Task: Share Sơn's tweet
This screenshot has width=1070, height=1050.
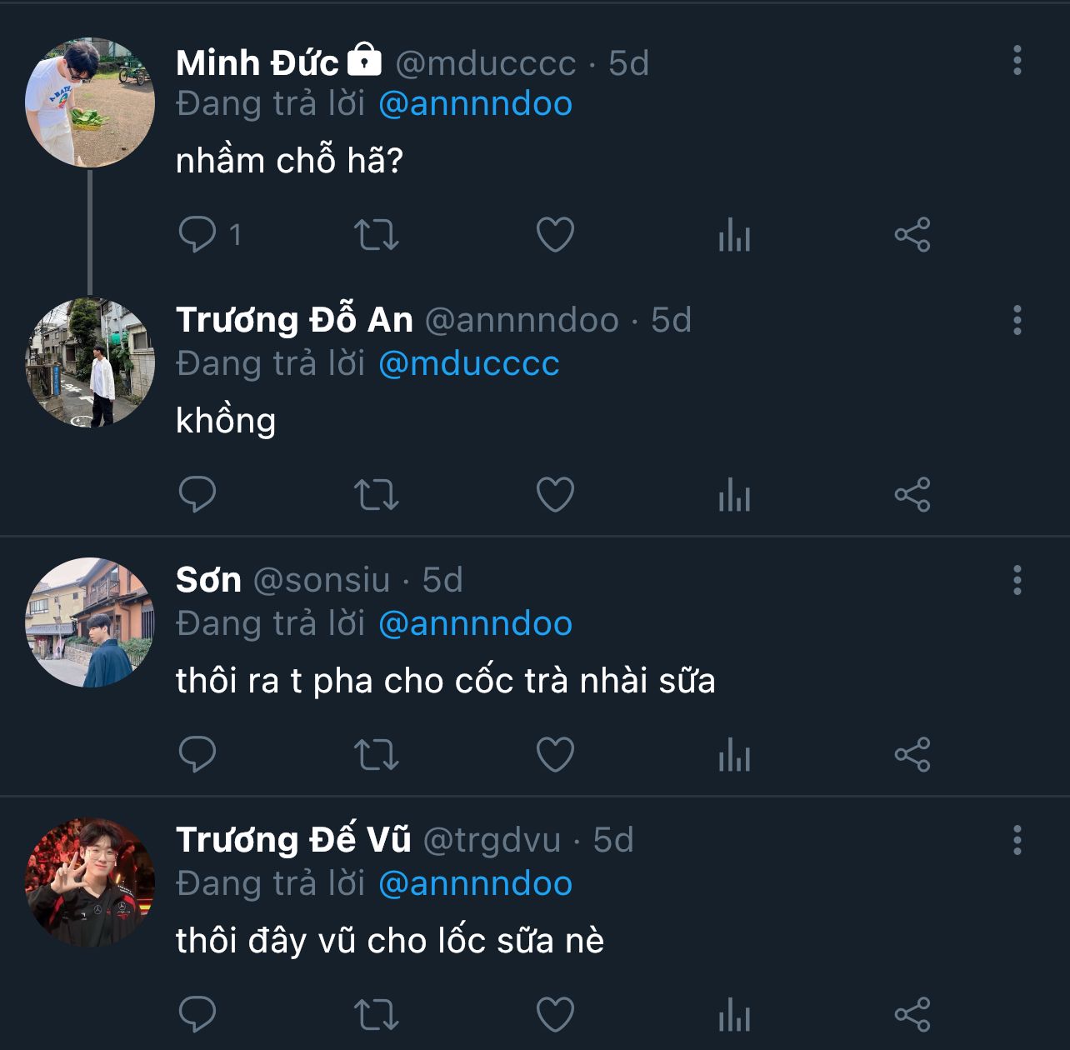Action: 912,755
